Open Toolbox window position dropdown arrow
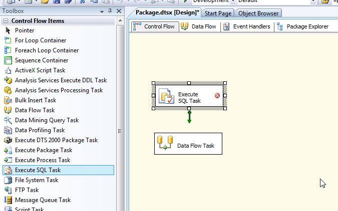The width and height of the screenshot is (338, 211). 102,11
